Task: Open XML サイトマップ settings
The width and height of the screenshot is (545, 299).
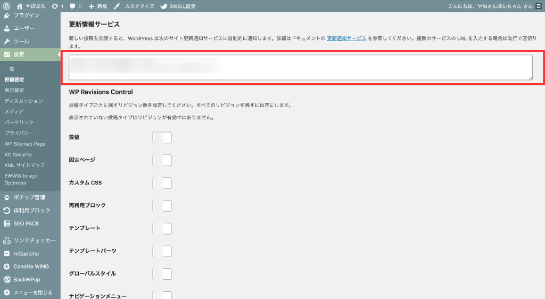Action: pyautogui.click(x=24, y=165)
